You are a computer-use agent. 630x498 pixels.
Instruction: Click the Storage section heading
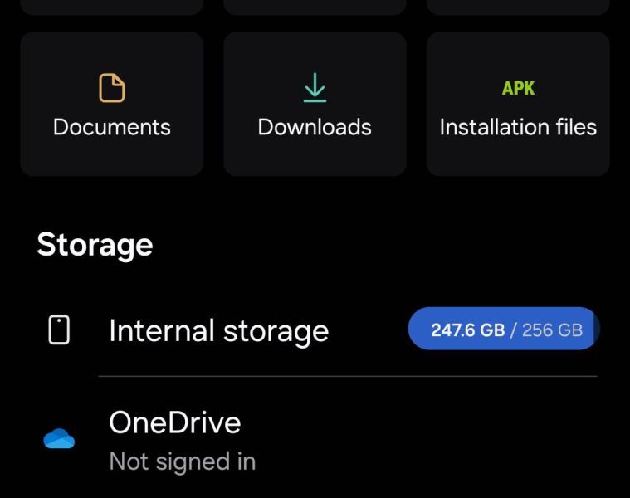pos(95,245)
